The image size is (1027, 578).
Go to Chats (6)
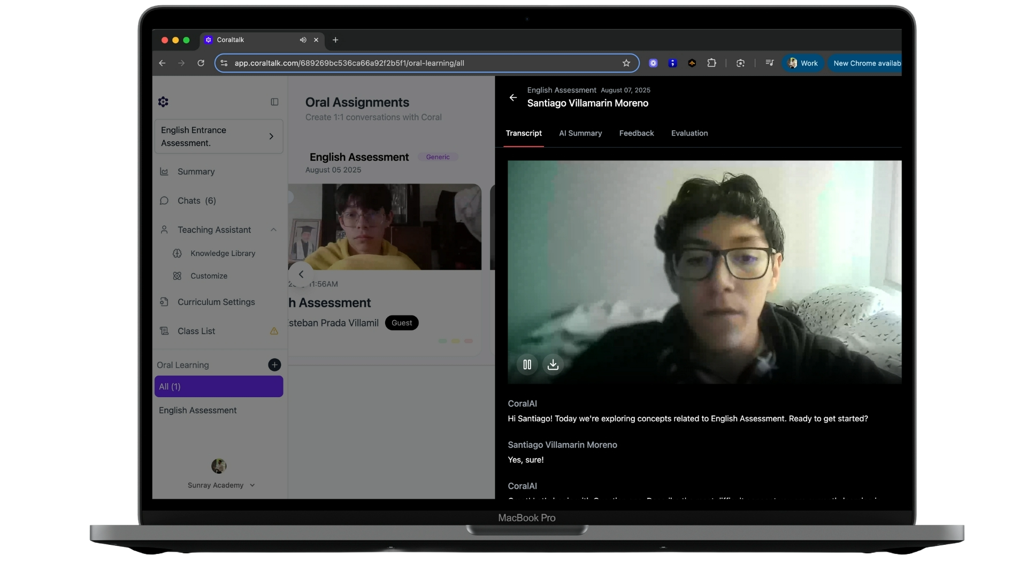point(196,201)
